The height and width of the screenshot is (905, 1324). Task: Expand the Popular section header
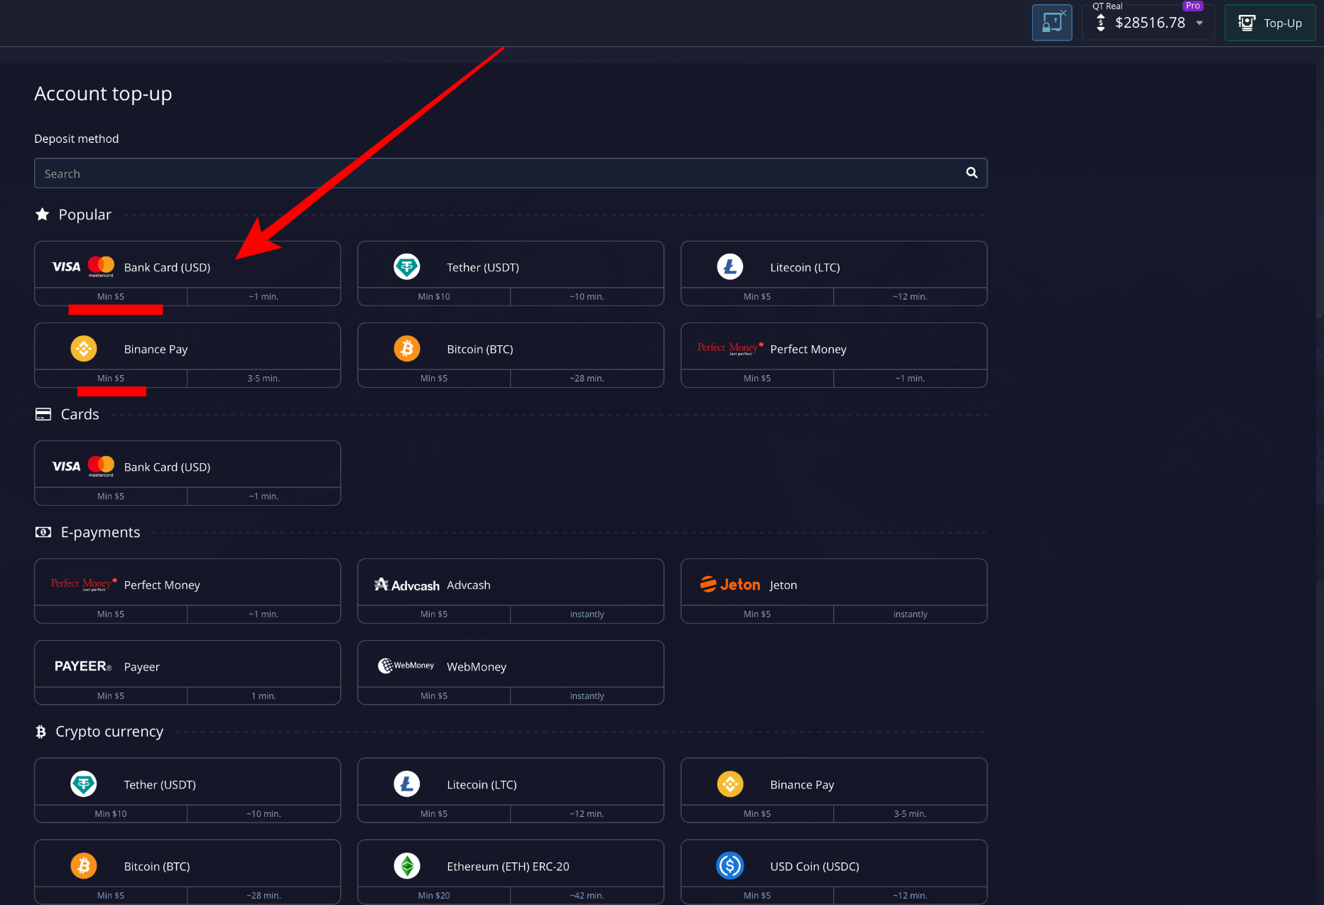coord(84,214)
